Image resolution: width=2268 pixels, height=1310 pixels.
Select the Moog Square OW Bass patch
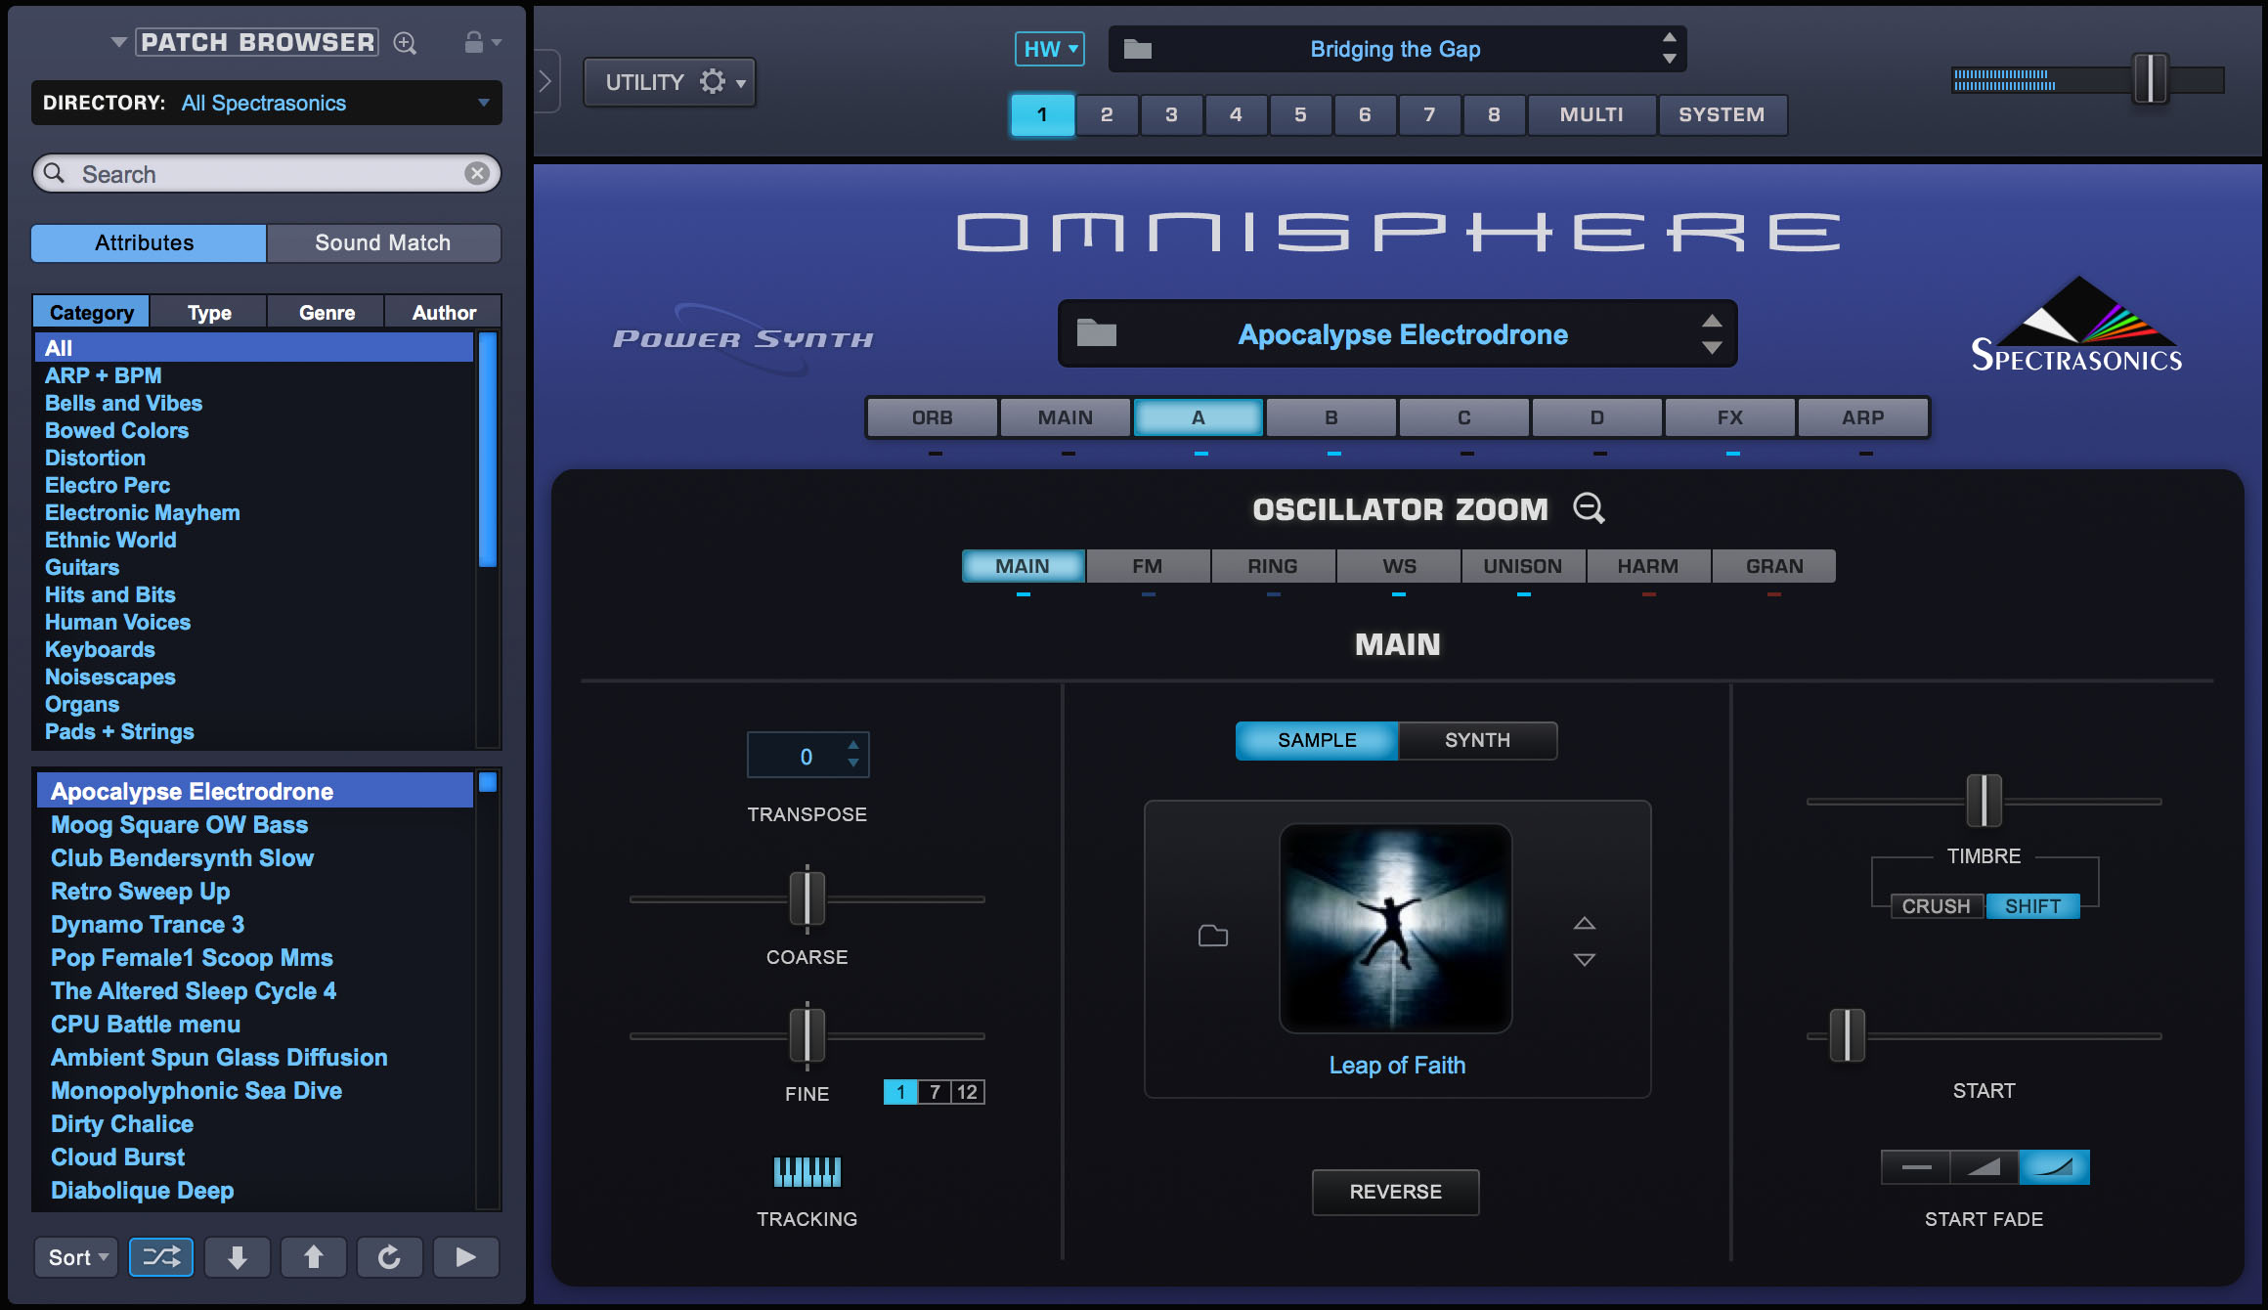click(x=179, y=825)
